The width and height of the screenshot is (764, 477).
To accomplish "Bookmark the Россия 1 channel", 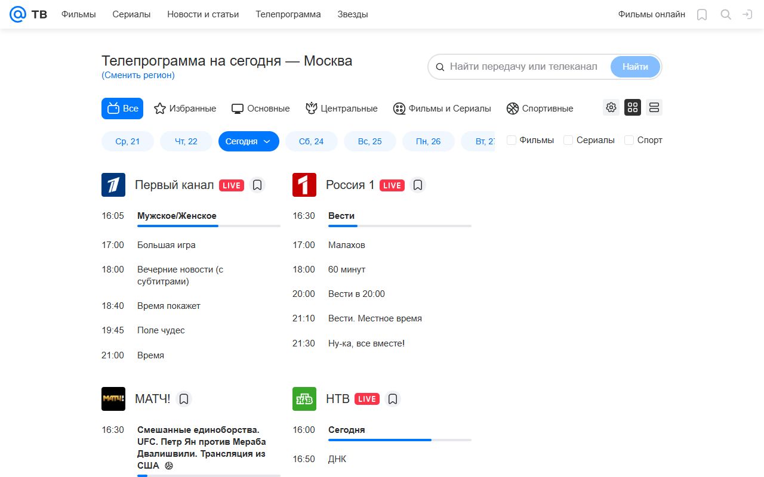I will coord(418,185).
